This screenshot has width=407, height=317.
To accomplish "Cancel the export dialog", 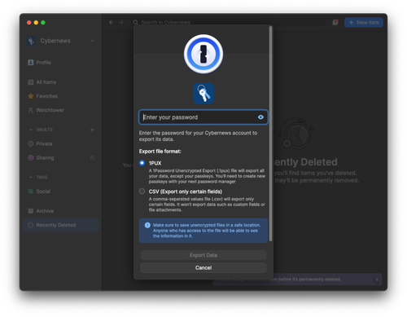I will pos(203,267).
